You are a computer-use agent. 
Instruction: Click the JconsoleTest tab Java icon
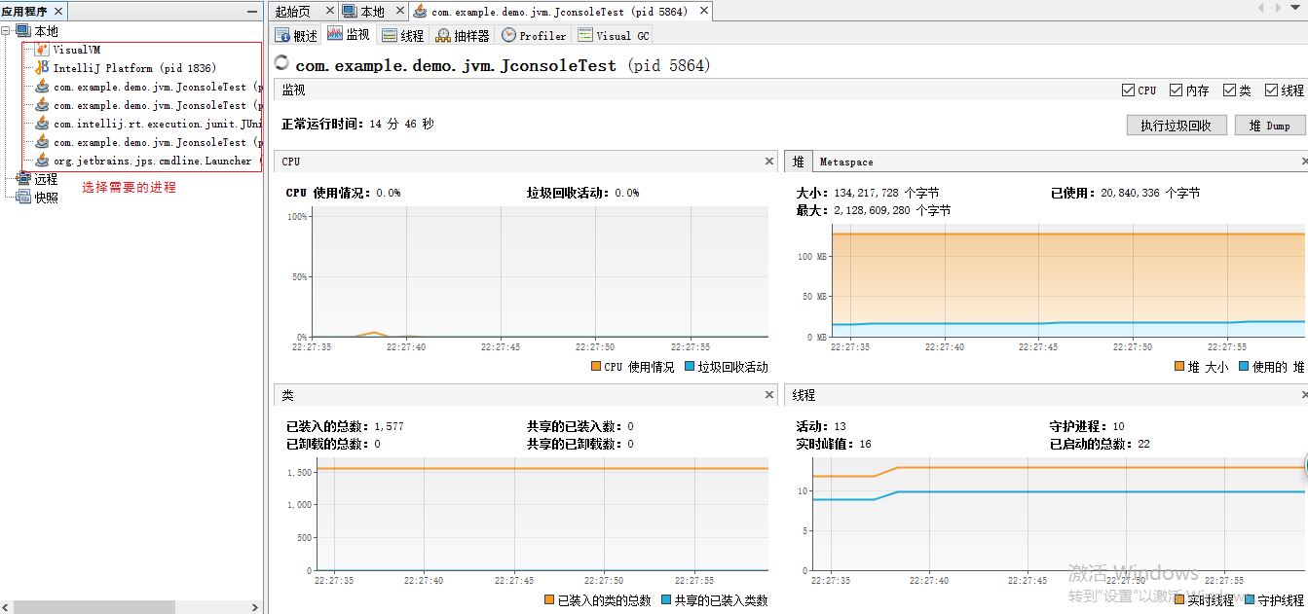[x=420, y=12]
